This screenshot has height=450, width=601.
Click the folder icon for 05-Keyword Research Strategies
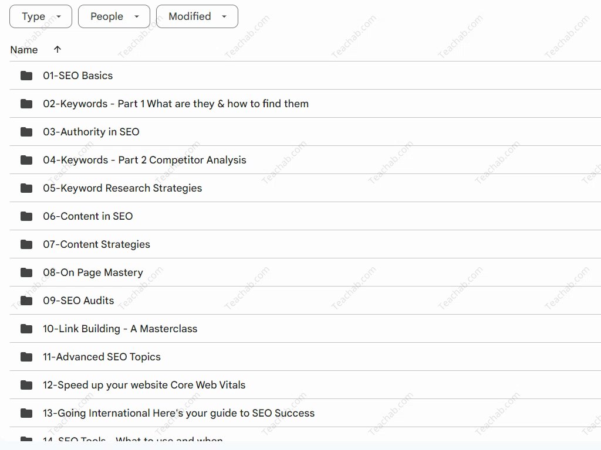pyautogui.click(x=26, y=188)
